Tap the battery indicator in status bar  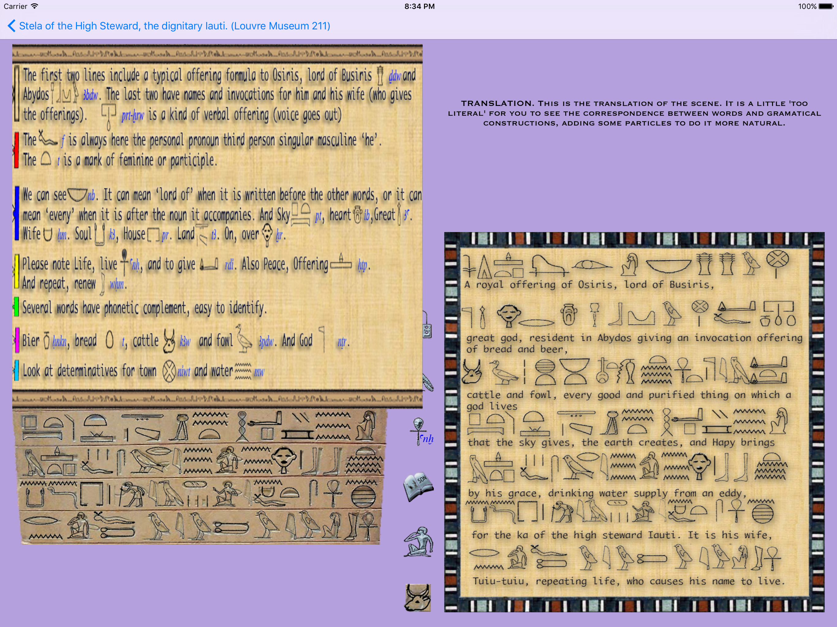tap(825, 6)
